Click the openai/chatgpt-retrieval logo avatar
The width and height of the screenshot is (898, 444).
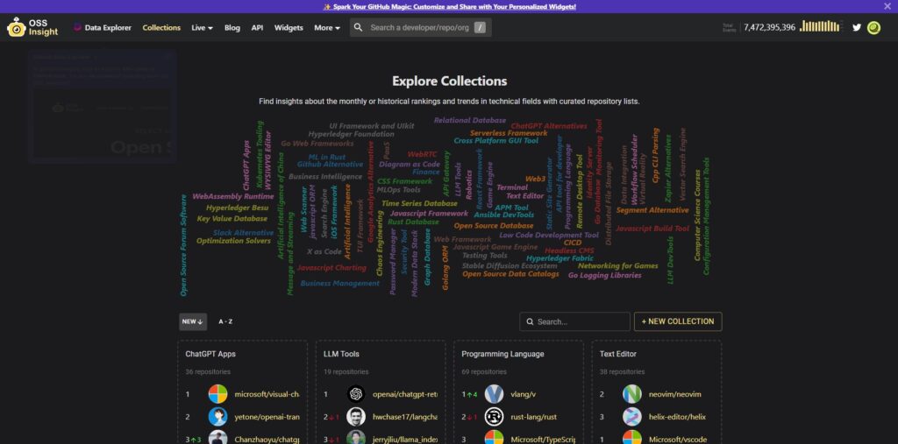click(356, 394)
